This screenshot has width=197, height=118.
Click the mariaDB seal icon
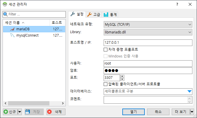[12, 29]
